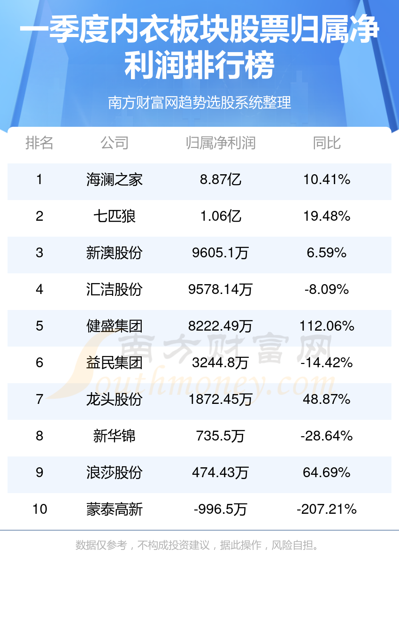Click the 排名 column header

pyautogui.click(x=39, y=142)
